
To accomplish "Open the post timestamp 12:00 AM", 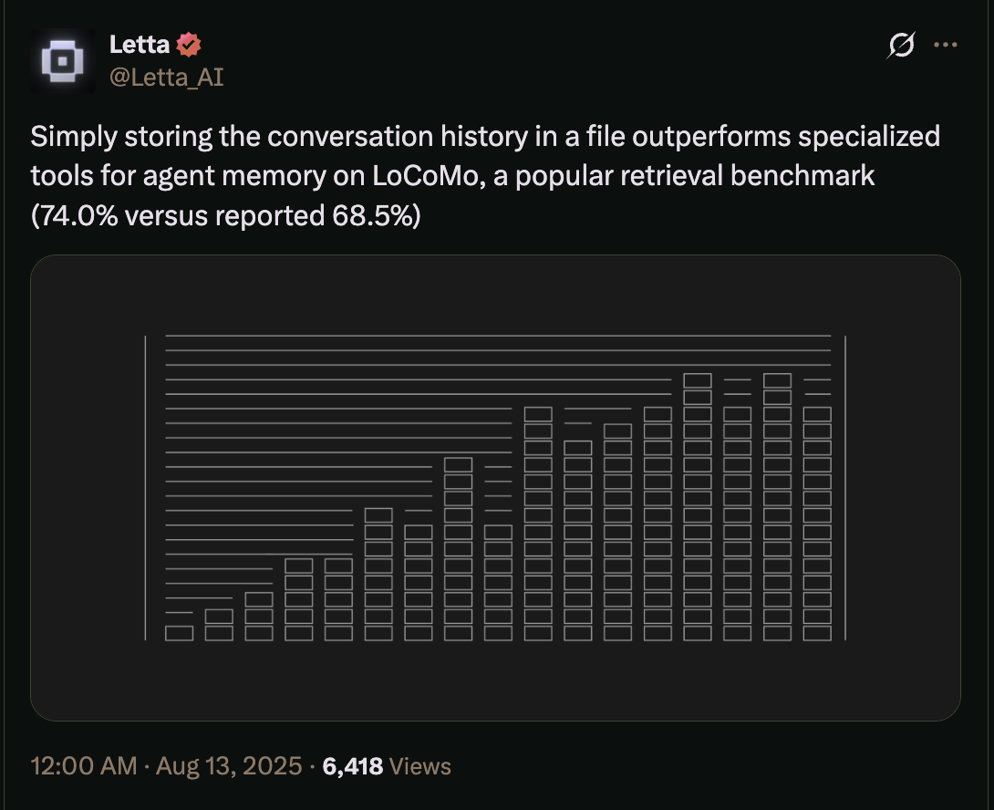I will [84, 765].
